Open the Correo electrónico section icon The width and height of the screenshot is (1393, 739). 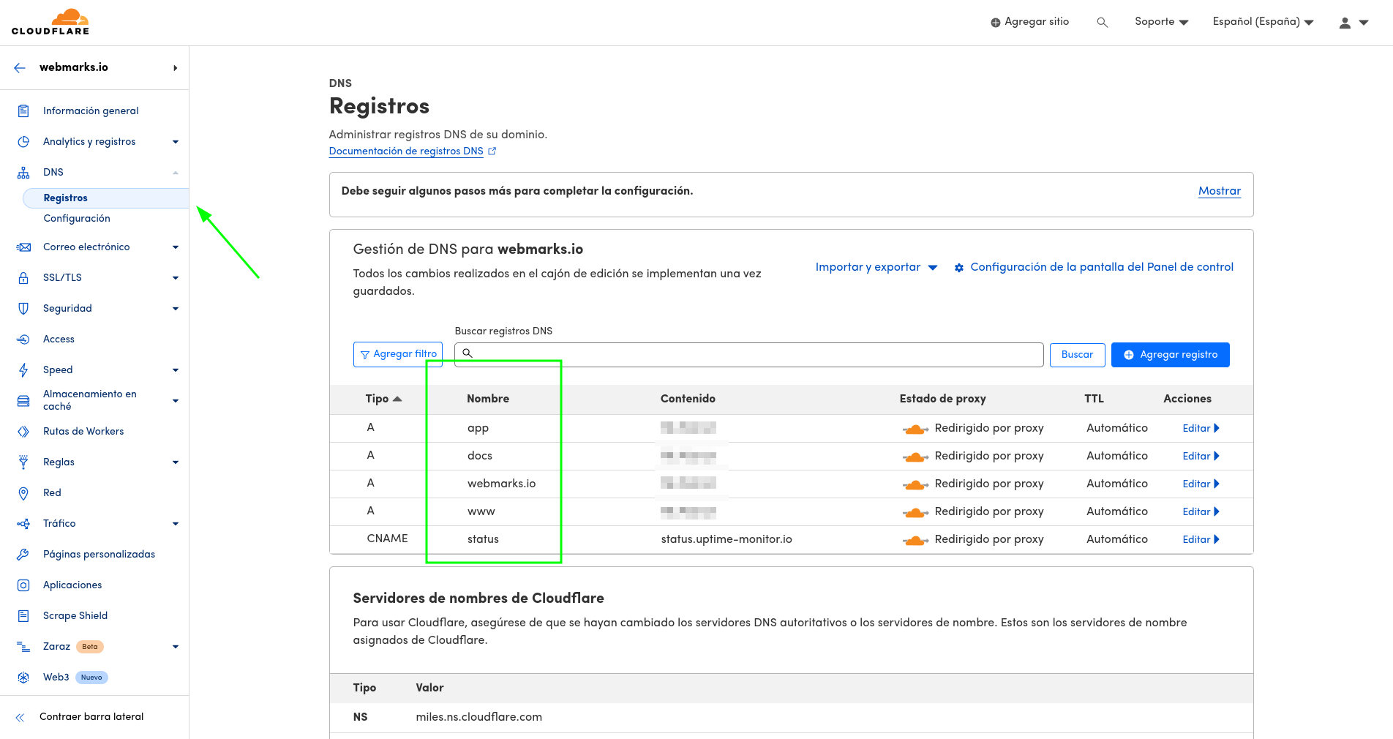[x=24, y=247]
